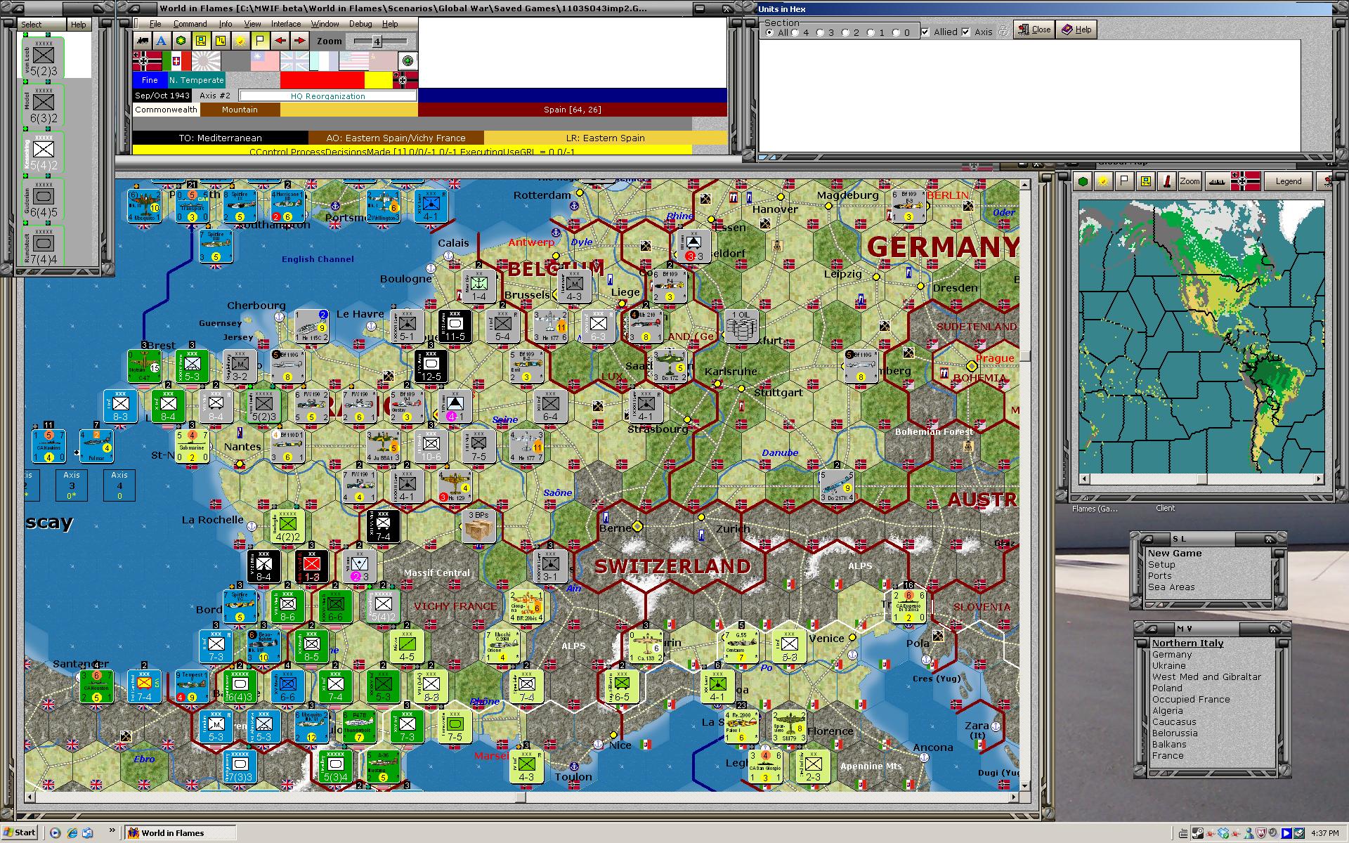Click the N. Temperate teal indicator

tap(196, 80)
